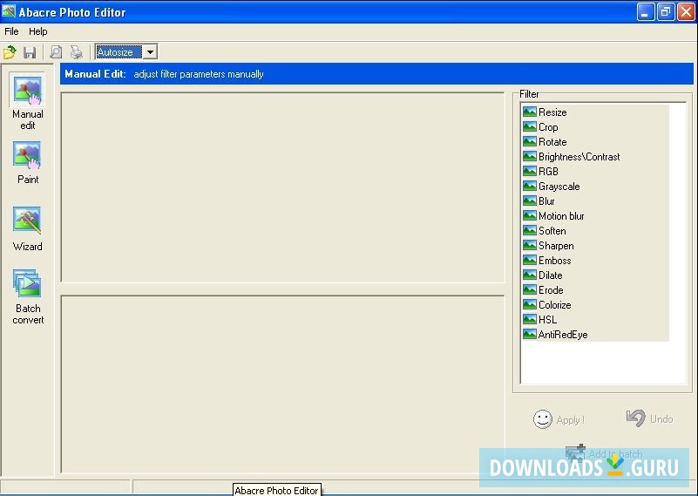Viewport: 698px width, 496px height.
Task: Click the lower image preview pane
Action: [282, 384]
